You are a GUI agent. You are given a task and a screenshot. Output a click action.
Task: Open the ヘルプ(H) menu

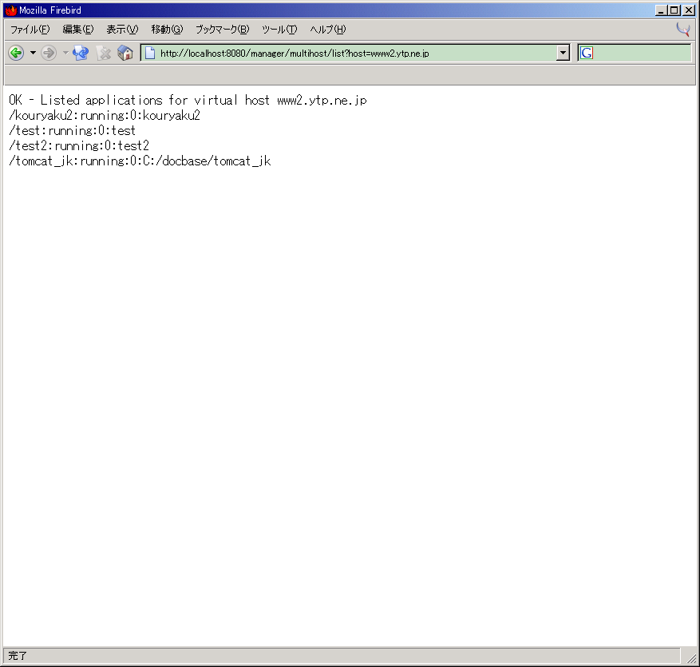click(x=328, y=30)
